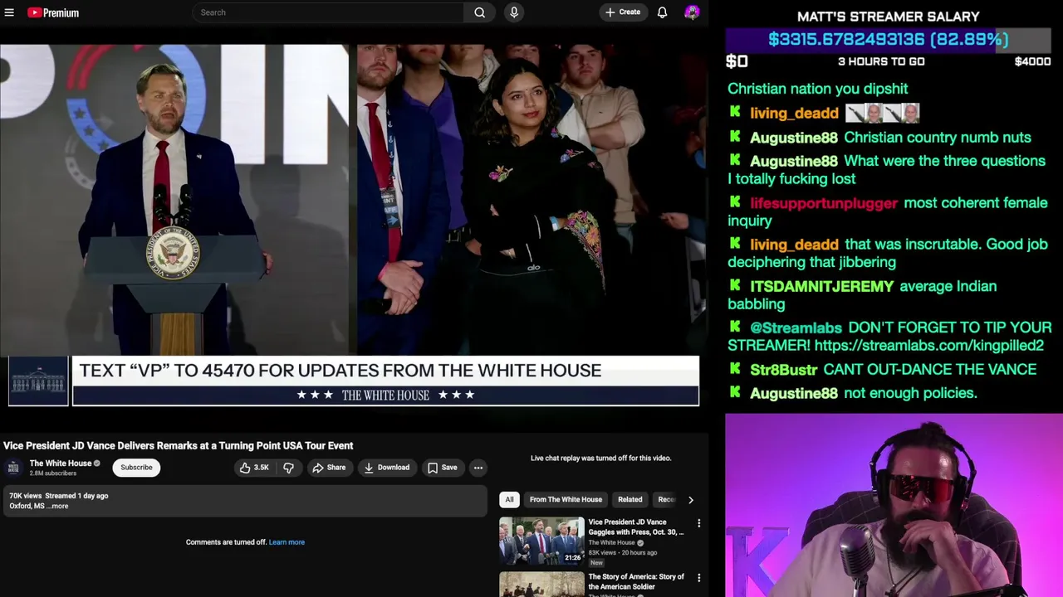The width and height of the screenshot is (1063, 597).
Task: Open the Learn more comments link
Action: (287, 542)
